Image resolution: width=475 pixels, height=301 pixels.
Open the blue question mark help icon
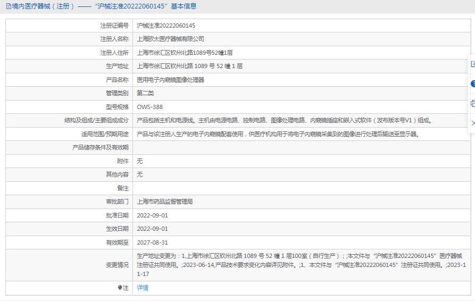[x=473, y=84]
